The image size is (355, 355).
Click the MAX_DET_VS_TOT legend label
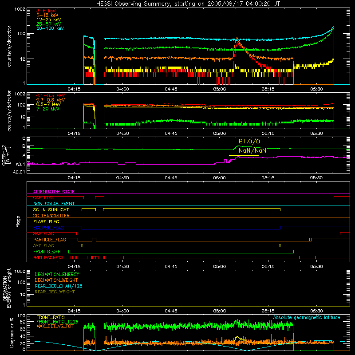pos(55,326)
